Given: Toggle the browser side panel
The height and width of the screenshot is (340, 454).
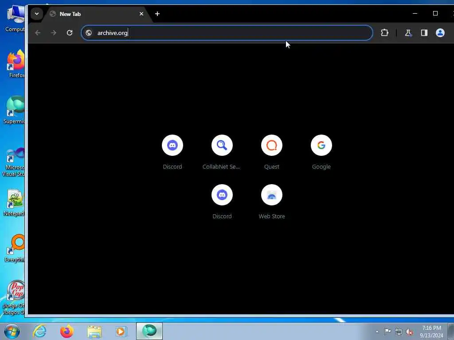Looking at the screenshot, I should click(x=424, y=33).
